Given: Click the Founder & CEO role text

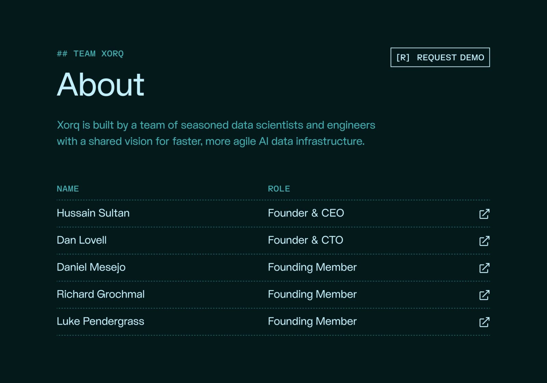Looking at the screenshot, I should point(306,213).
